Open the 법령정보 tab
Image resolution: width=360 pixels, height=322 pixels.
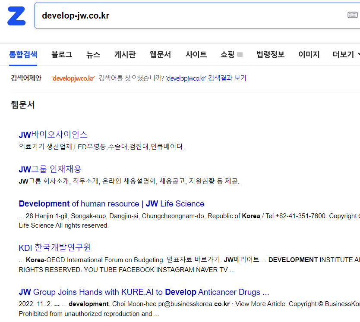coord(271,55)
